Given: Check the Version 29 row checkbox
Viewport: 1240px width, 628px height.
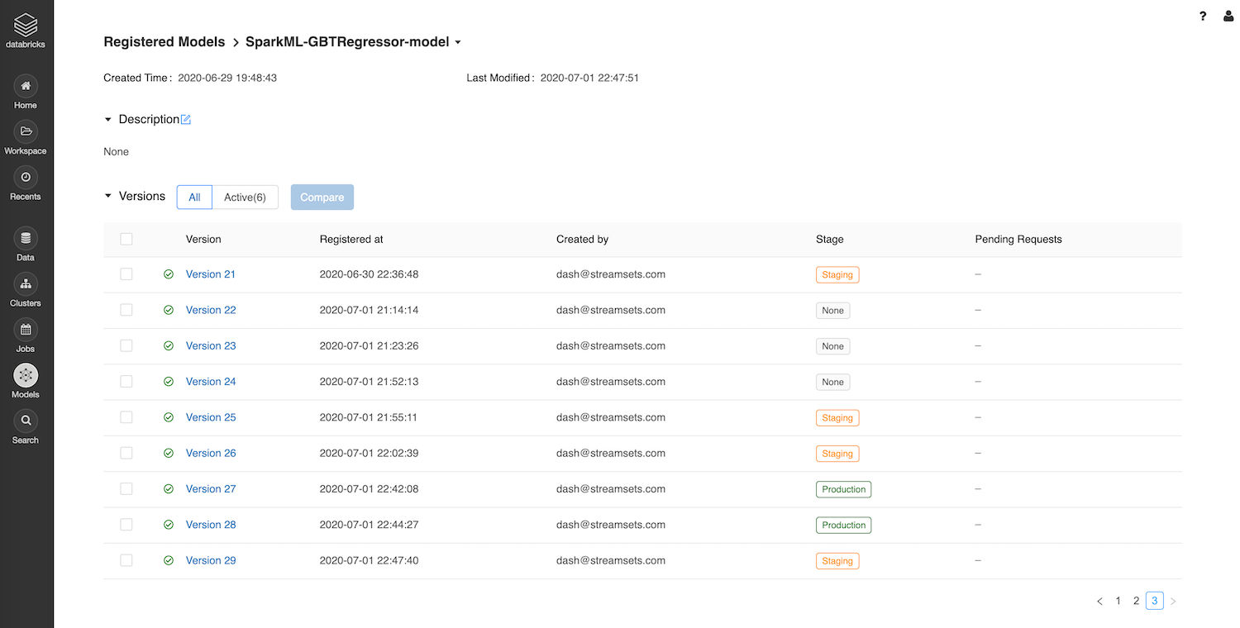Looking at the screenshot, I should [126, 560].
